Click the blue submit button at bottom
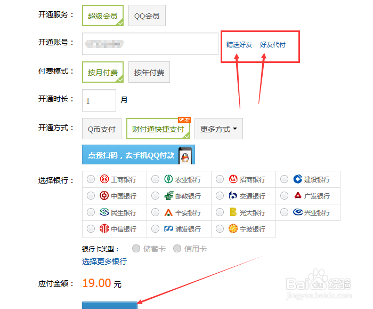The width and height of the screenshot is (373, 309). (110, 305)
